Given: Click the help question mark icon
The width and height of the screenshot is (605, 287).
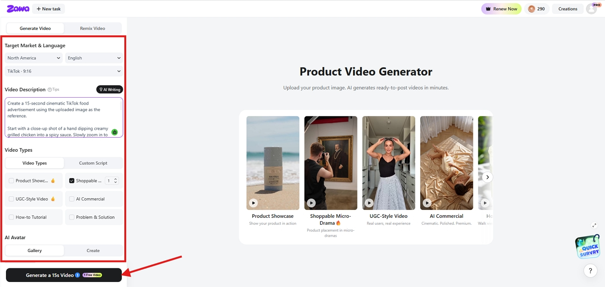Looking at the screenshot, I should (590, 270).
